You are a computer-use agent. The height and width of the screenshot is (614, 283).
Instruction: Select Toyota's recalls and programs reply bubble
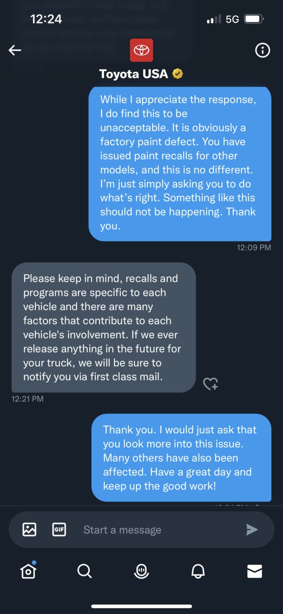point(103,327)
